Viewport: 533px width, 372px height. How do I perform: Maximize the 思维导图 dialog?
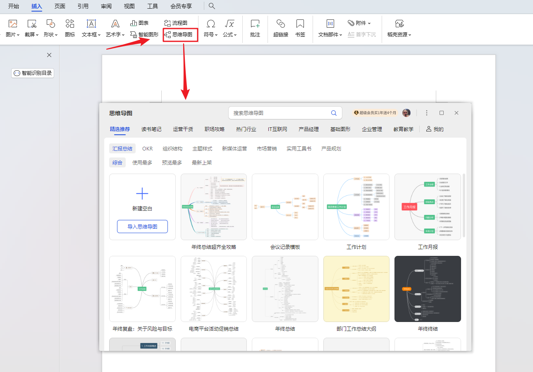click(x=442, y=113)
